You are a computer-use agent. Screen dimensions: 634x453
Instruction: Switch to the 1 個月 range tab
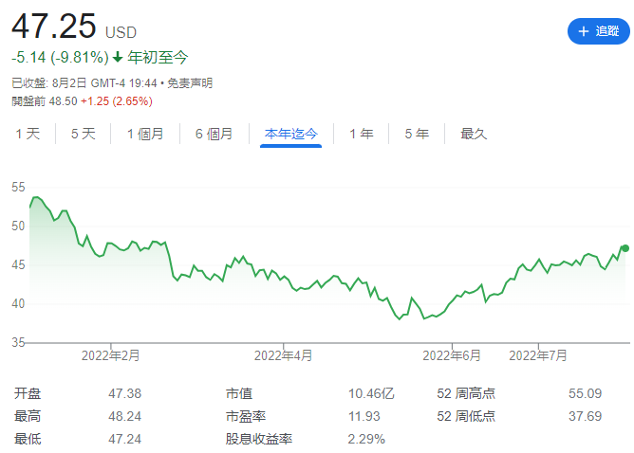145,134
